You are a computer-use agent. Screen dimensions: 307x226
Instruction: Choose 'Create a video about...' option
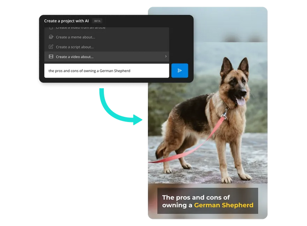pyautogui.click(x=75, y=57)
